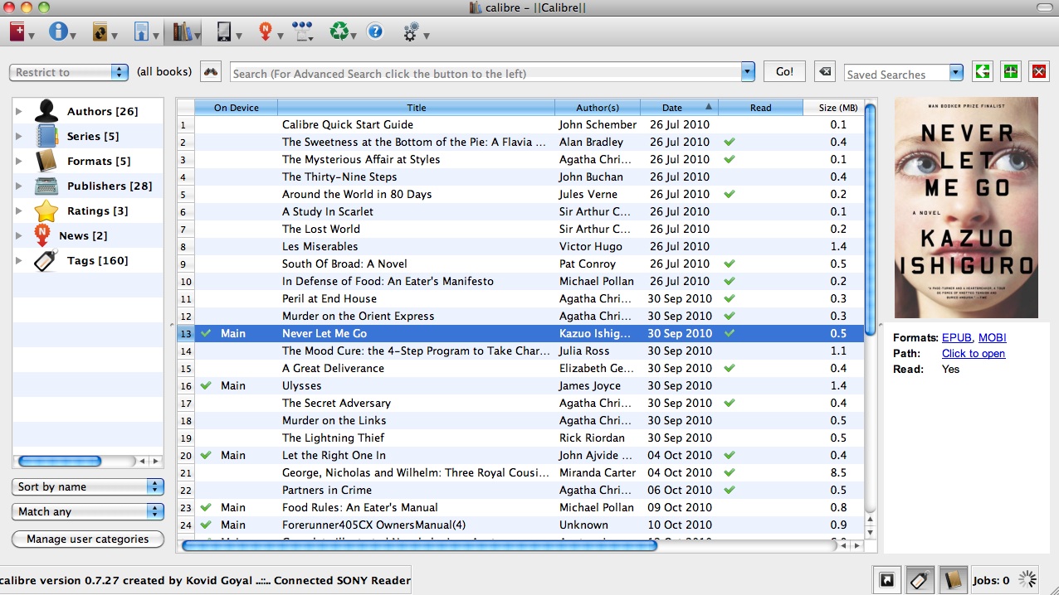Screen dimensions: 1059x595
Task: Select the Library bookshelf icon
Action: pyautogui.click(x=182, y=33)
